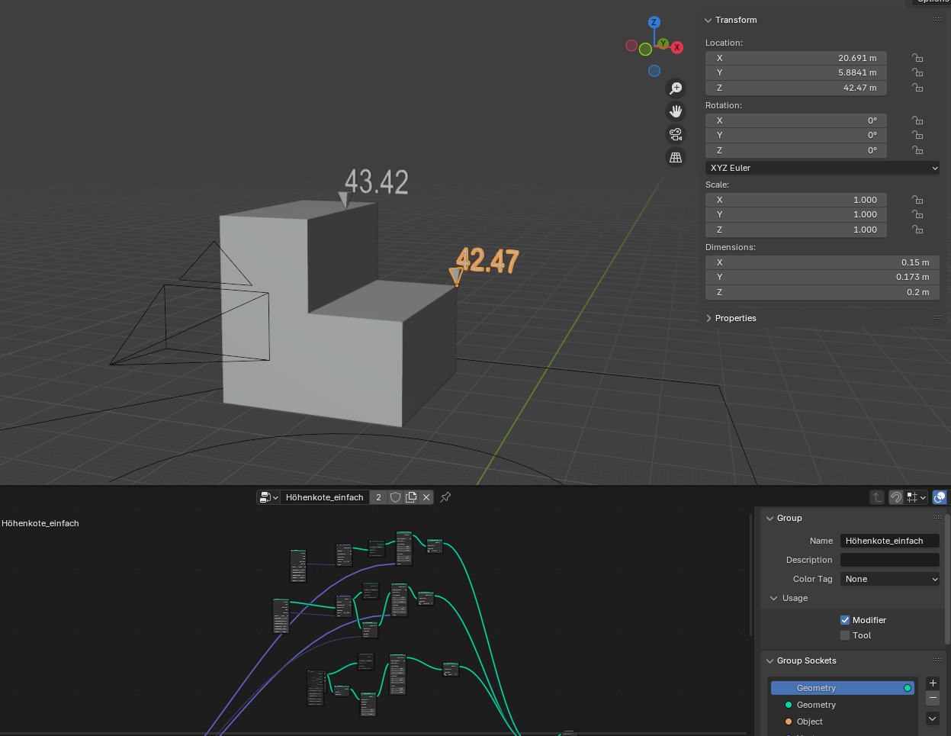
Task: Click the fake user shield icon
Action: 395,497
